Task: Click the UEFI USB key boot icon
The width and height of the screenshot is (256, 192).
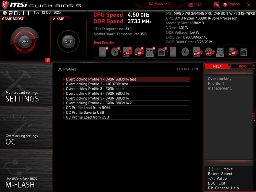Action: click(x=150, y=52)
